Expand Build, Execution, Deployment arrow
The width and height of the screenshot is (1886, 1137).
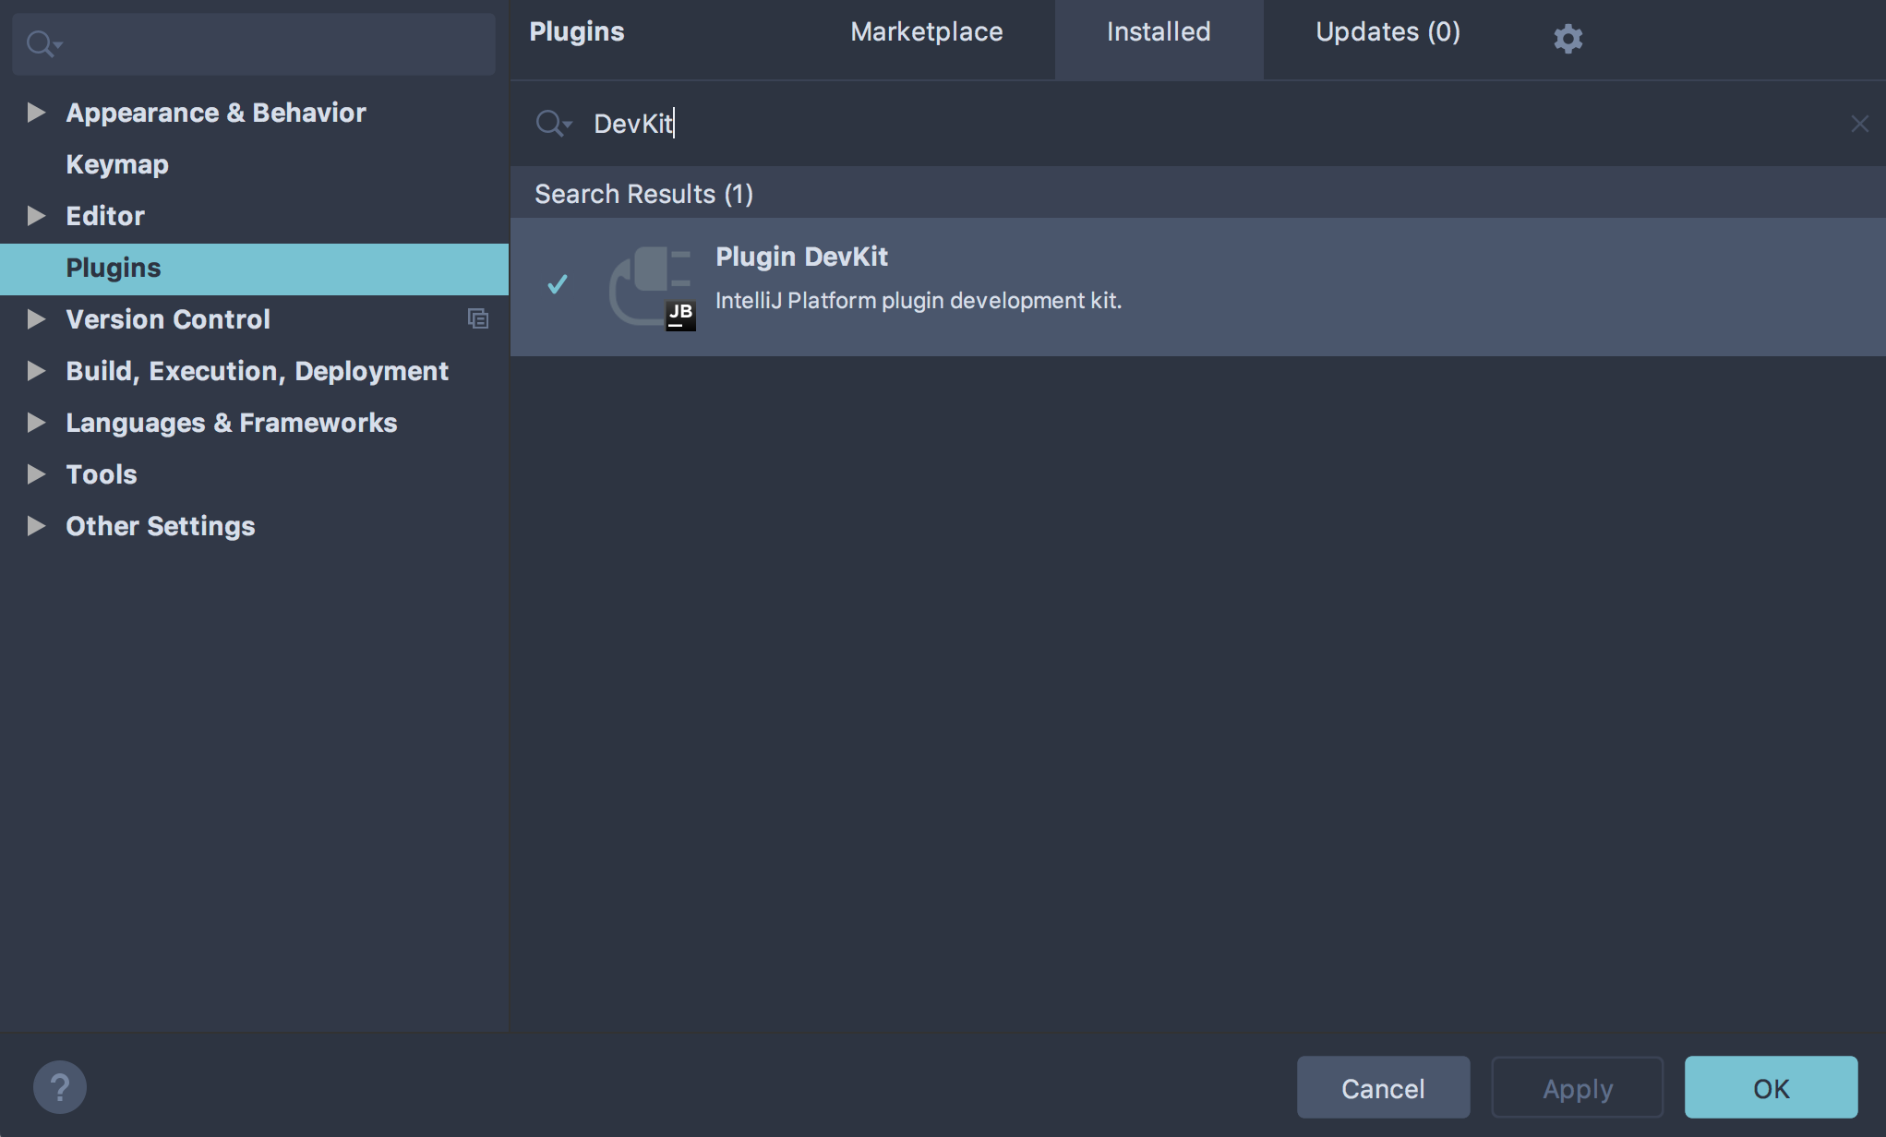[36, 371]
